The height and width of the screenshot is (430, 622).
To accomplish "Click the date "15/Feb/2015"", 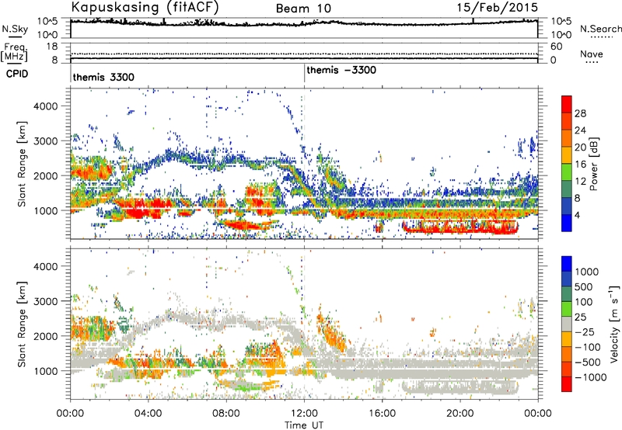I will pos(497,7).
